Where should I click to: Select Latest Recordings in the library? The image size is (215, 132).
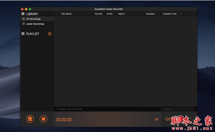[x=37, y=24]
